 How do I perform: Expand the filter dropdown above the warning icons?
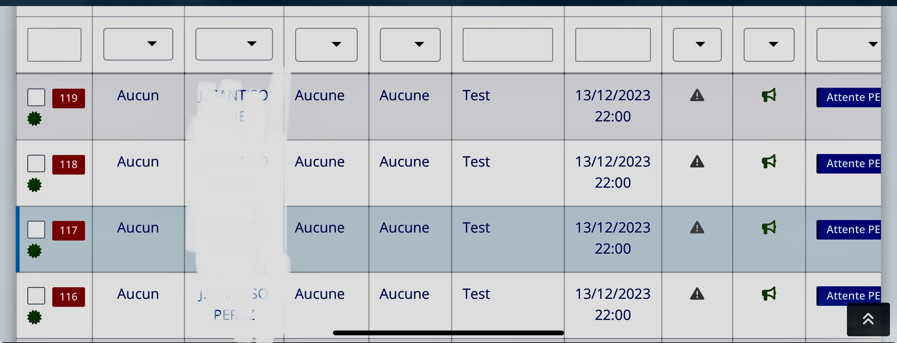point(697,45)
